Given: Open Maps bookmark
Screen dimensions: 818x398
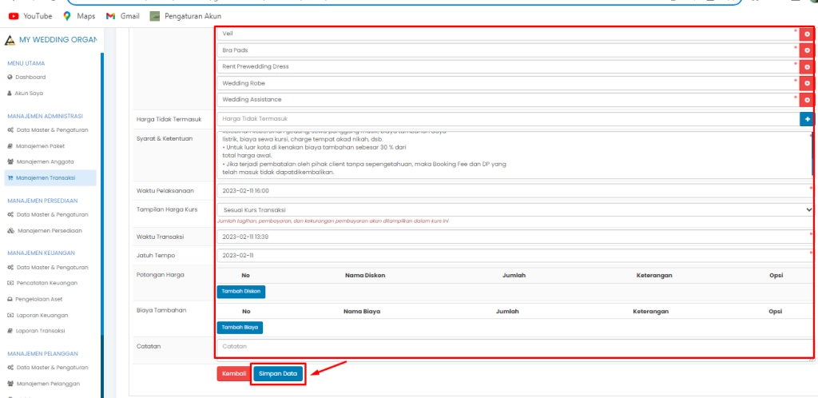Looking at the screenshot, I should 78,16.
